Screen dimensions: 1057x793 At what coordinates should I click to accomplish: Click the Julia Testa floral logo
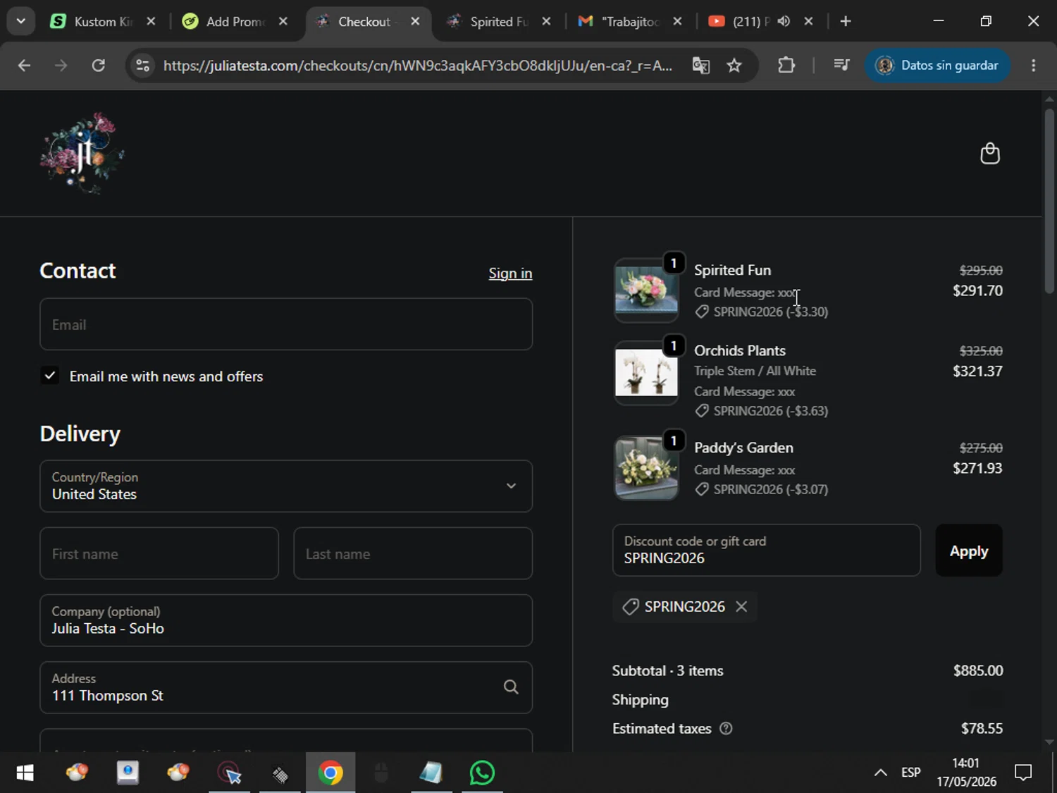click(x=82, y=153)
